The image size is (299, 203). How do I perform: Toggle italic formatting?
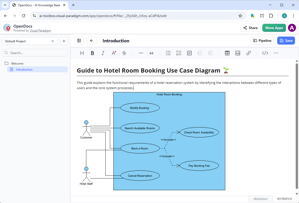coord(103,53)
